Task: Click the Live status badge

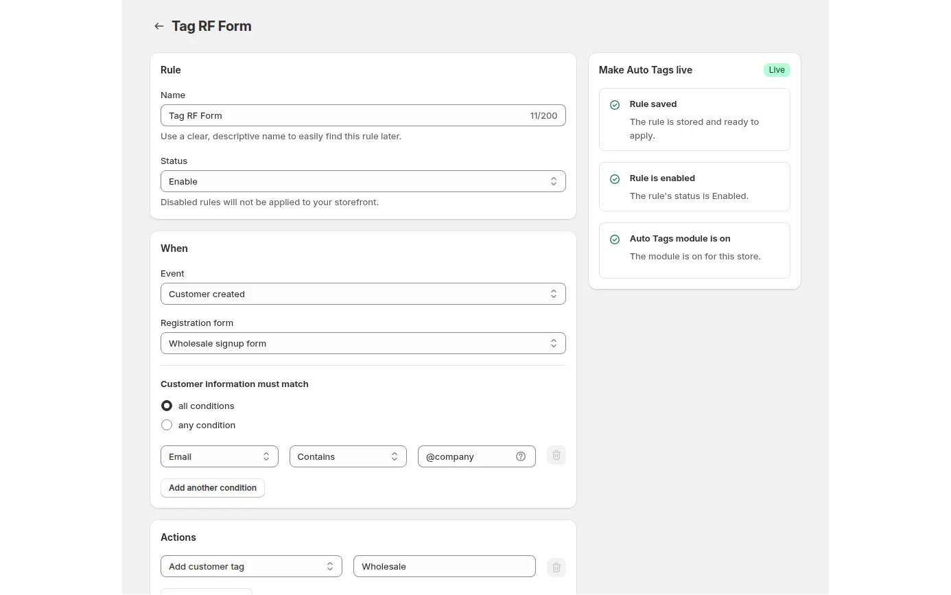Action: [777, 70]
